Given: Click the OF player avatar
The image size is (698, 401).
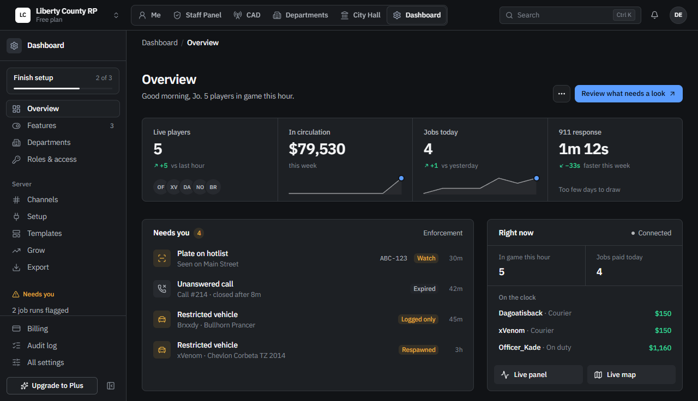Looking at the screenshot, I should click(161, 187).
